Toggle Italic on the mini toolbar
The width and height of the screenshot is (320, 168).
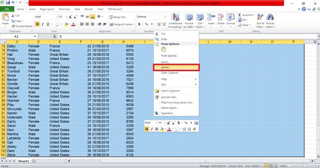(152, 129)
